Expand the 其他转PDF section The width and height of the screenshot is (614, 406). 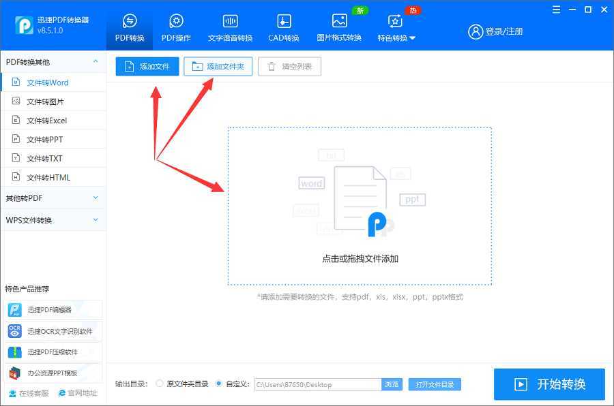[x=53, y=198]
